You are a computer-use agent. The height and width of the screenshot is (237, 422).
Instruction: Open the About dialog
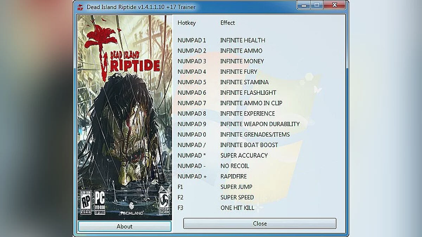124,226
